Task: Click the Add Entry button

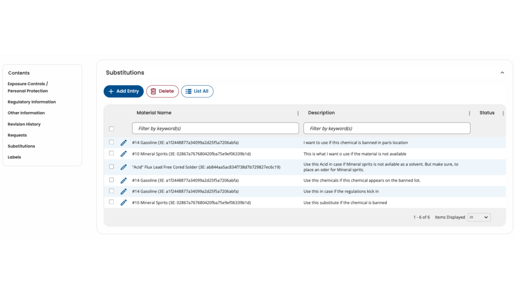Action: [123, 91]
